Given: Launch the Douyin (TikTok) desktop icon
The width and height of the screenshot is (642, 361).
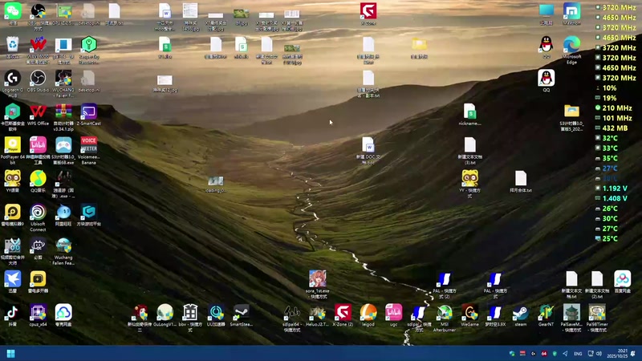Looking at the screenshot, I should click(13, 312).
